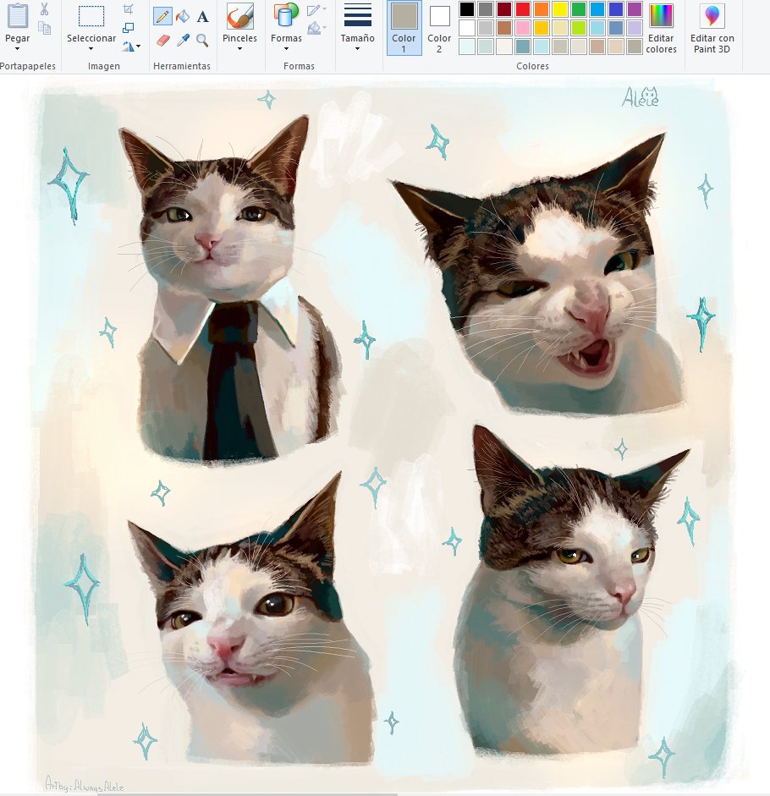Click the Pegar clipboard icon
This screenshot has height=796, width=770.
(17, 16)
